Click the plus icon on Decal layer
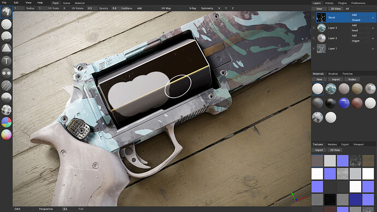Viewport: 377px width, 212px height. pos(373,17)
